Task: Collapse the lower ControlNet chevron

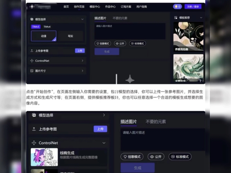Action: [x=104, y=143]
